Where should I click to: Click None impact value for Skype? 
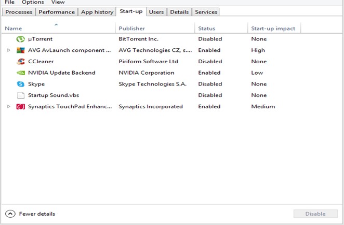pyautogui.click(x=259, y=84)
